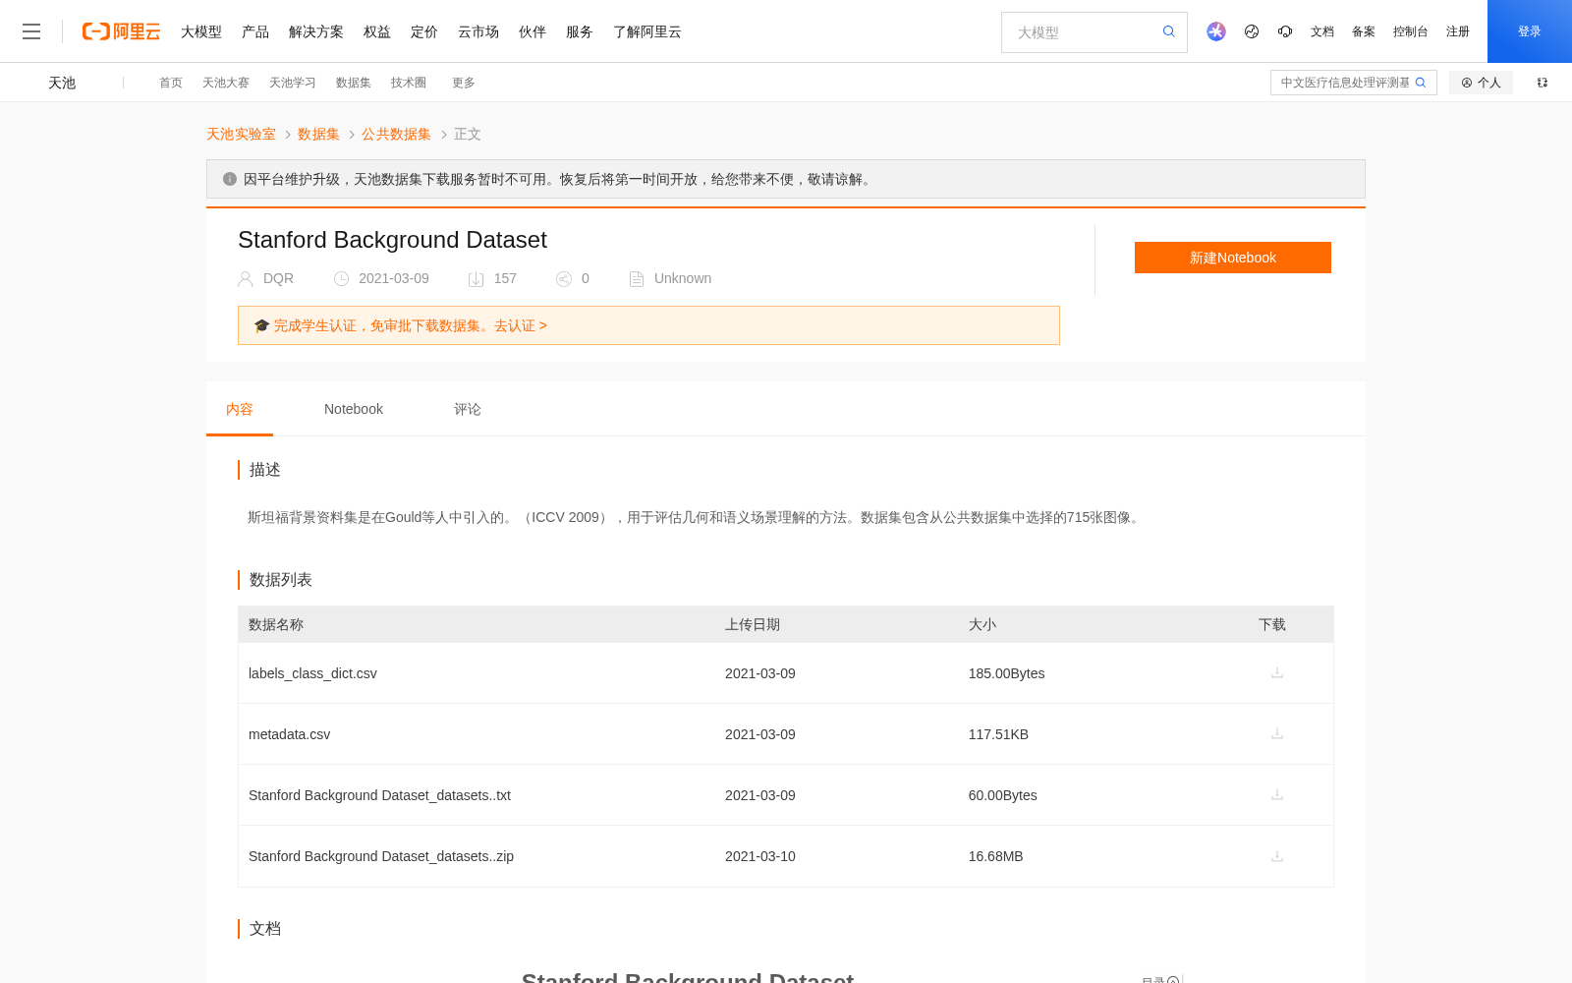Screen dimensions: 1572x983
Task: Switch to the 内容 tab
Action: [x=240, y=409]
